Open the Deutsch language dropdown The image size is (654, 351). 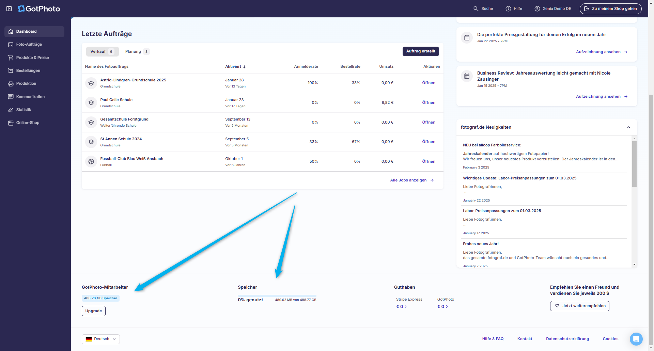coord(101,339)
